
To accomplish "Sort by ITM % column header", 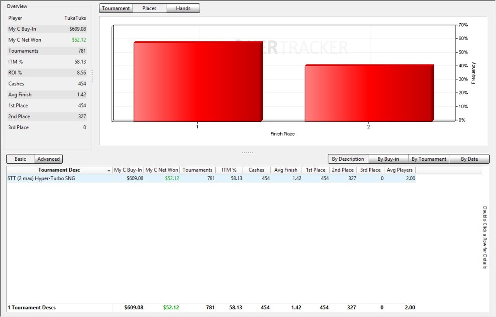I will [x=229, y=170].
